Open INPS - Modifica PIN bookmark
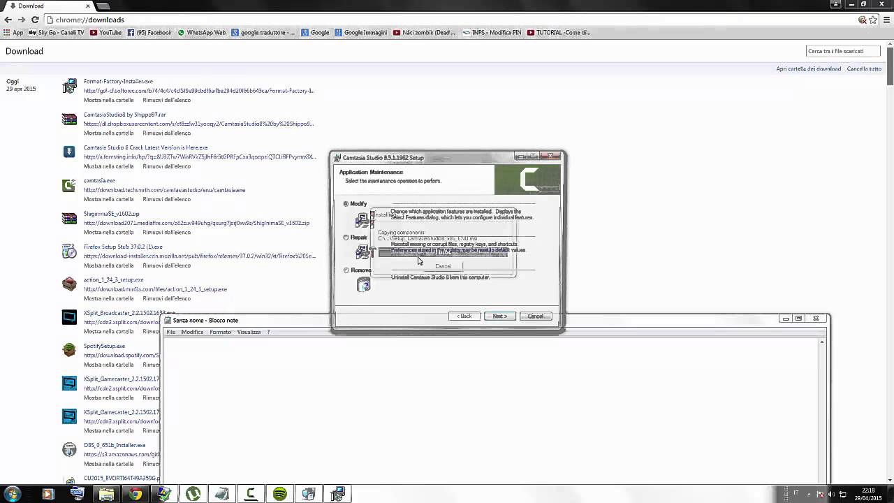 pyautogui.click(x=492, y=32)
